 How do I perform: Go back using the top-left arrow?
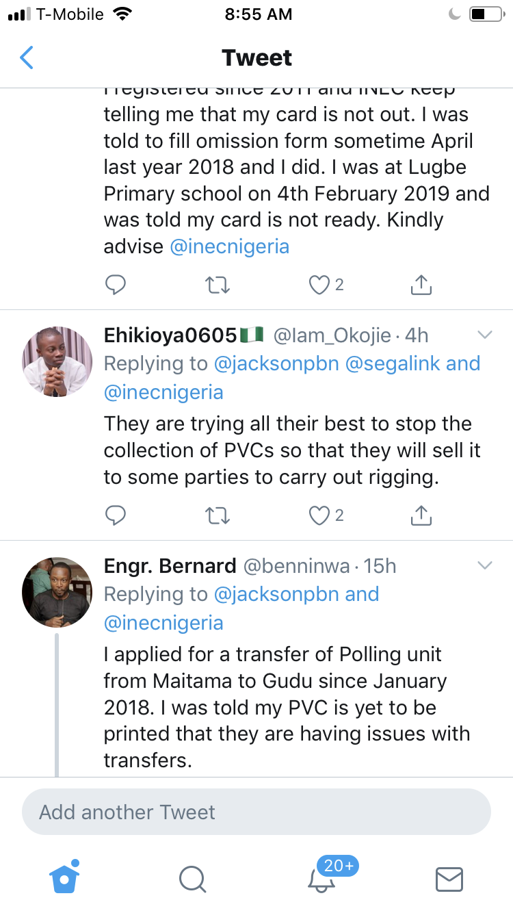(x=27, y=58)
